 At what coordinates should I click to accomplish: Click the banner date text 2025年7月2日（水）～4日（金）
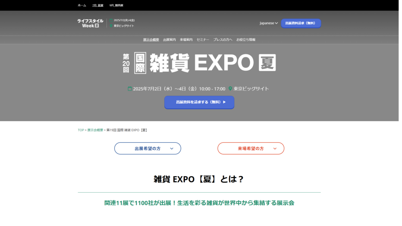pos(166,89)
